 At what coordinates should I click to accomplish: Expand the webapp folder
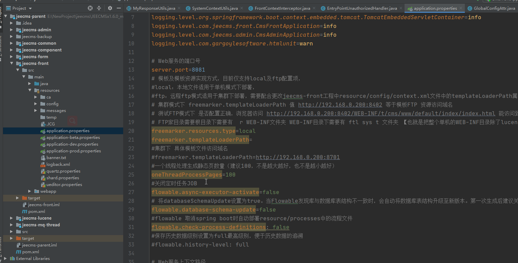30,191
